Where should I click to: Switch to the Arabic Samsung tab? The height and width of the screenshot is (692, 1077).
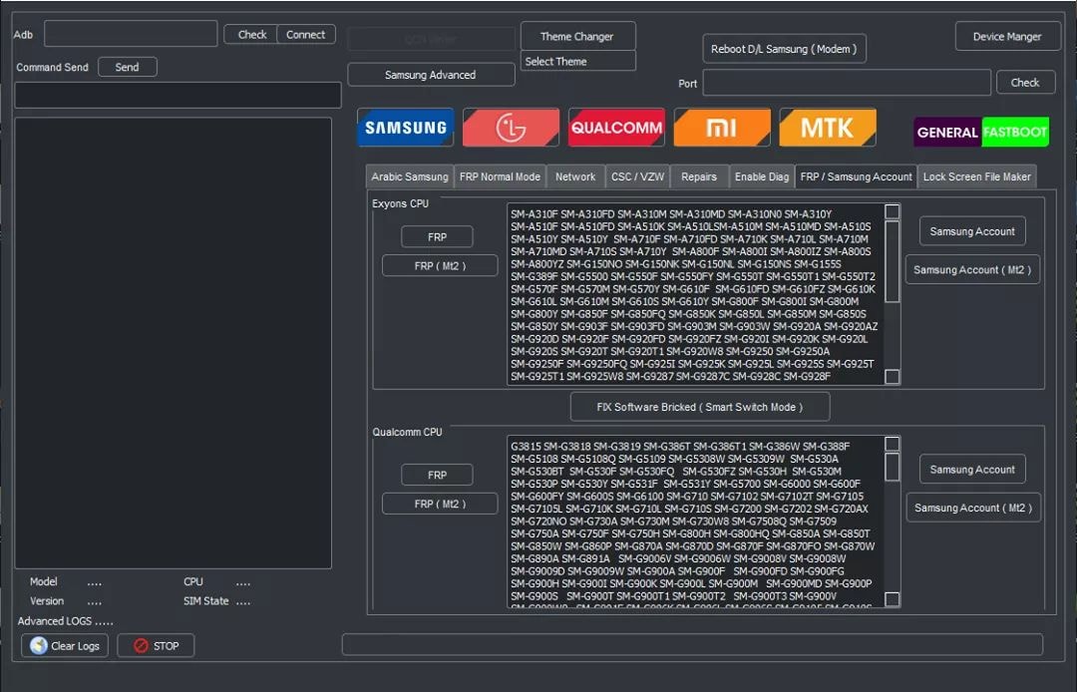[x=410, y=176]
